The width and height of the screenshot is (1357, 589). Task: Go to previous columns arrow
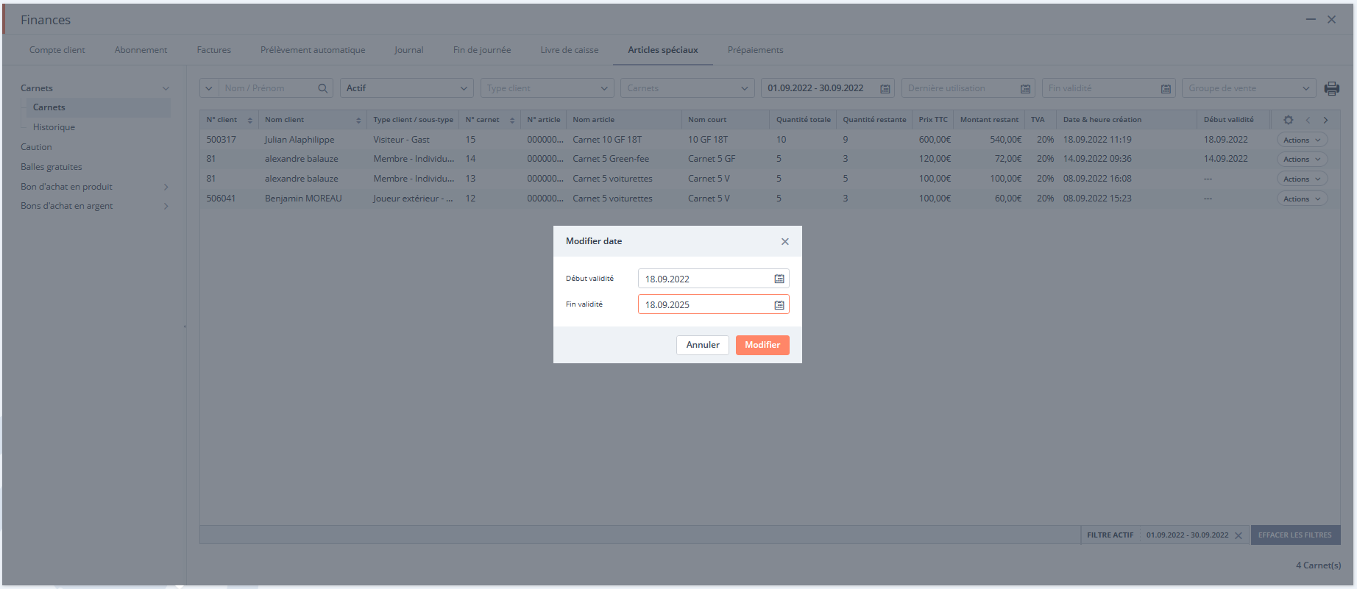point(1308,120)
